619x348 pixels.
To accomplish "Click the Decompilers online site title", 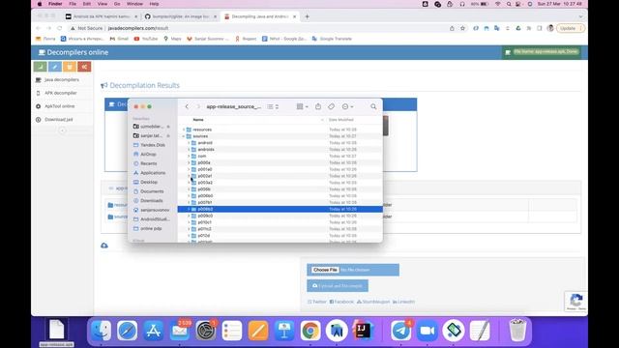I will pos(74,52).
